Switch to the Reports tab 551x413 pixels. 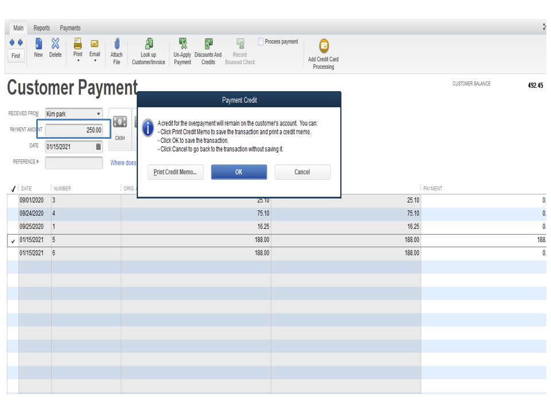pyautogui.click(x=41, y=28)
